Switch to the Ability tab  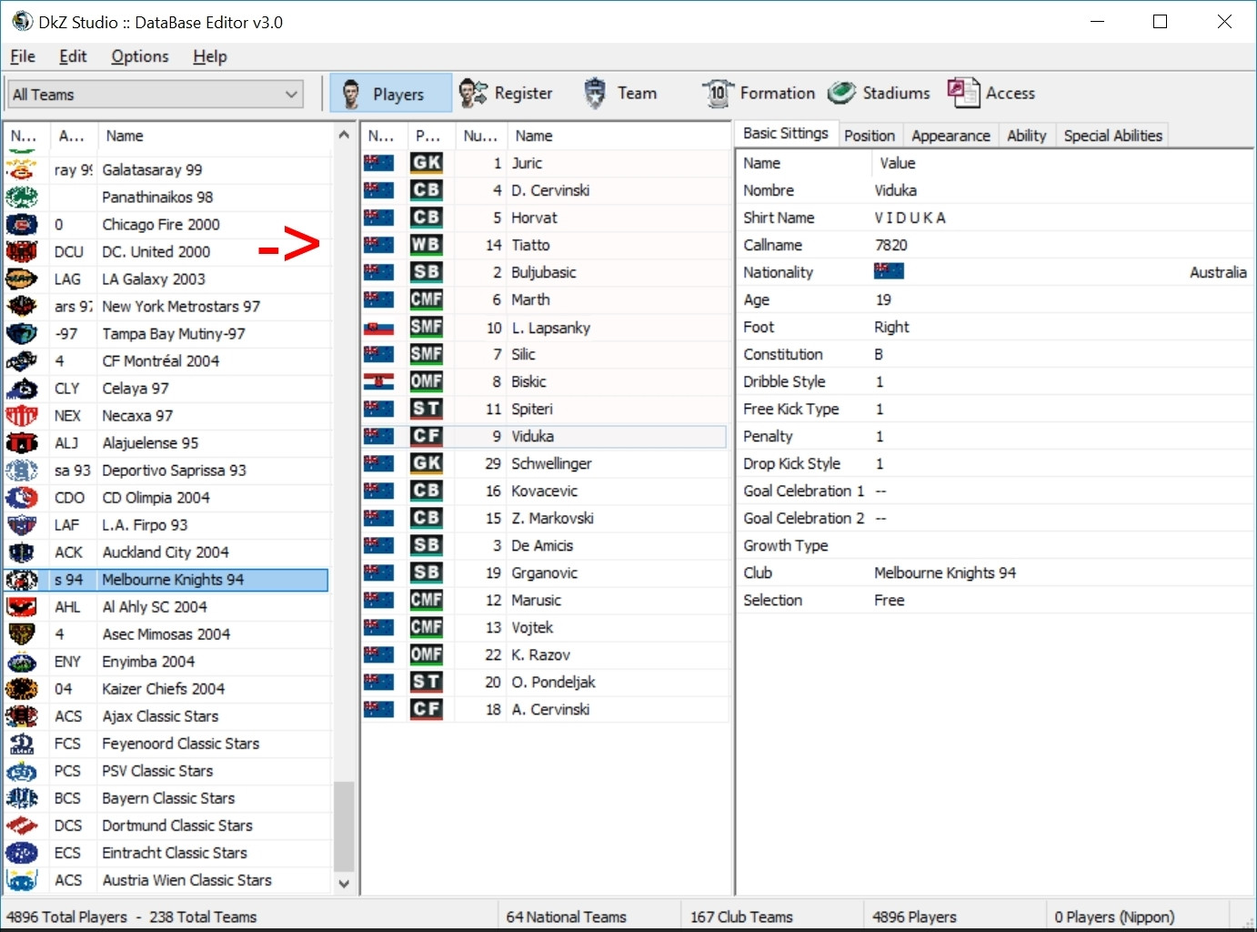tap(1027, 136)
